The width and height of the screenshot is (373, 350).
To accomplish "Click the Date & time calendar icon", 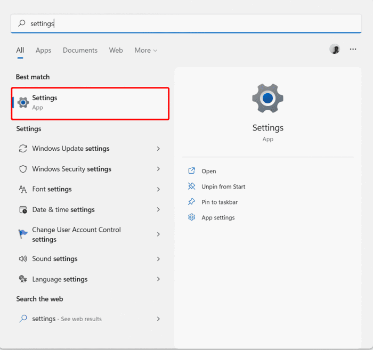I will click(23, 210).
